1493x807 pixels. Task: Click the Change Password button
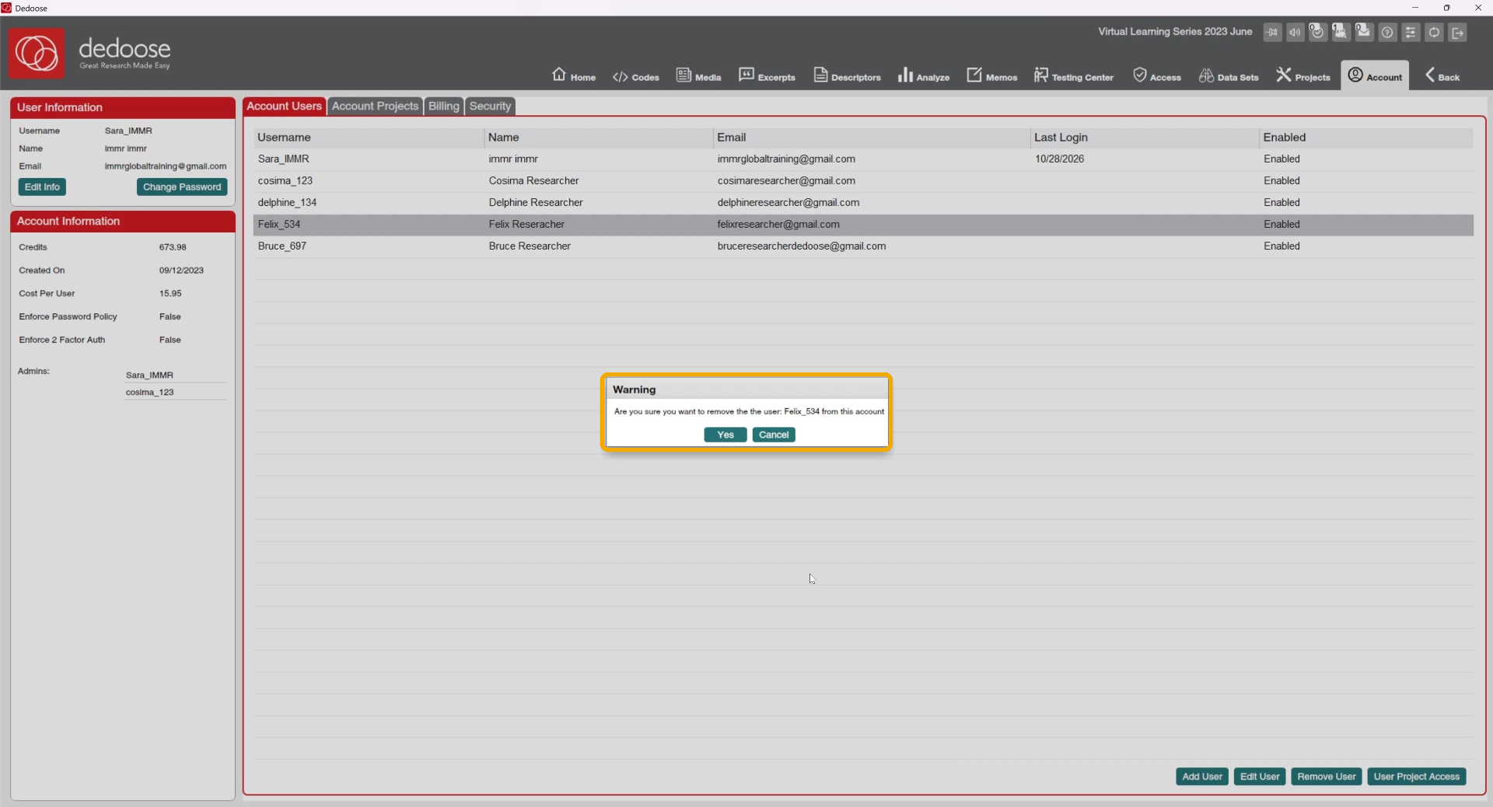click(x=182, y=187)
